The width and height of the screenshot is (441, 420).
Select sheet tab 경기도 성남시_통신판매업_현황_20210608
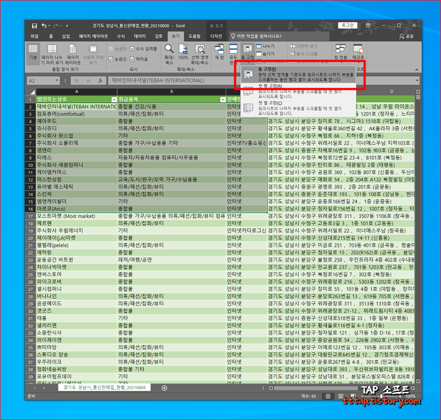(x=104, y=387)
